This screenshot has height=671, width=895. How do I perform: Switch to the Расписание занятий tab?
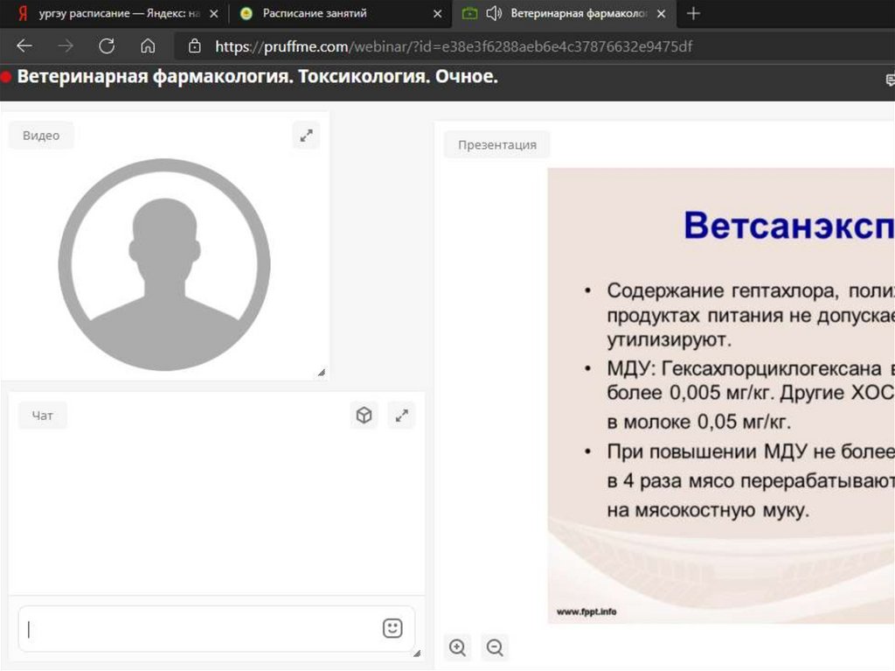pyautogui.click(x=315, y=13)
